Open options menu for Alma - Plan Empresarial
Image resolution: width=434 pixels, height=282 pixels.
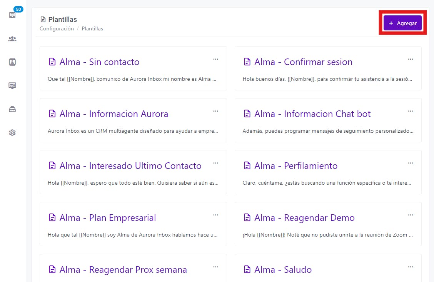point(215,215)
